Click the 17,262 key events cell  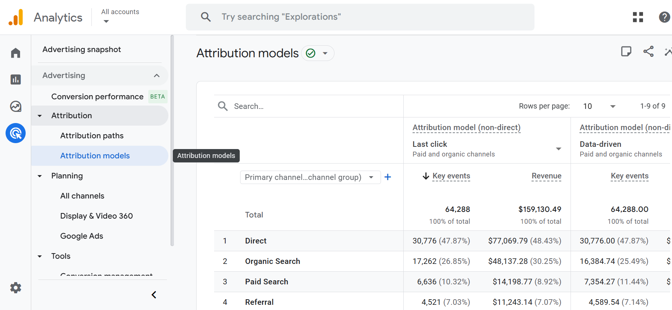[441, 261]
